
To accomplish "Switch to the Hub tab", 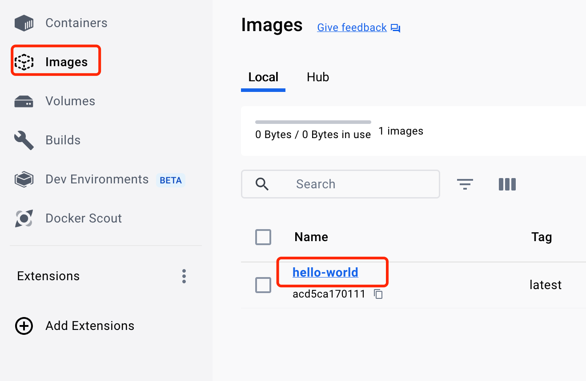I will (318, 77).
